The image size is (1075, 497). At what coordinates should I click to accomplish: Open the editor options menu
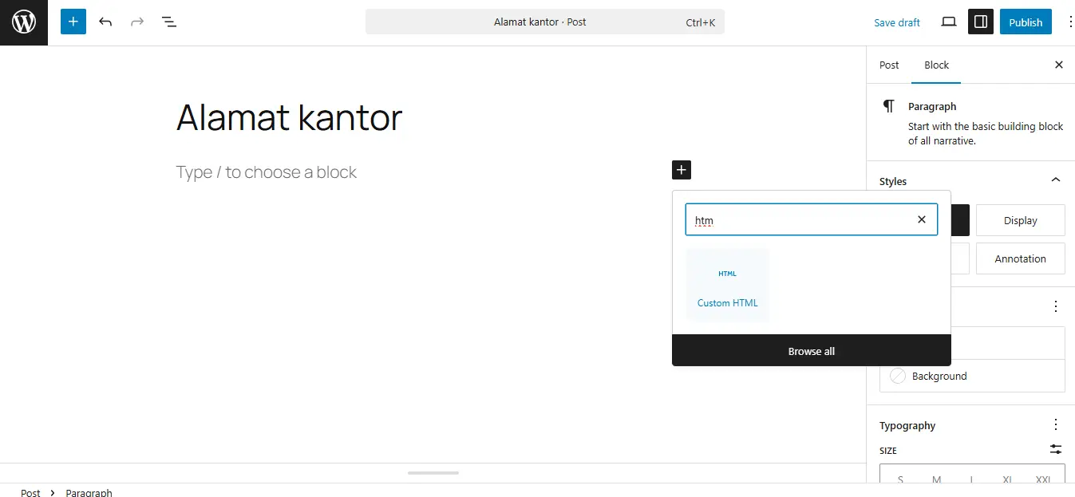pos(1069,22)
